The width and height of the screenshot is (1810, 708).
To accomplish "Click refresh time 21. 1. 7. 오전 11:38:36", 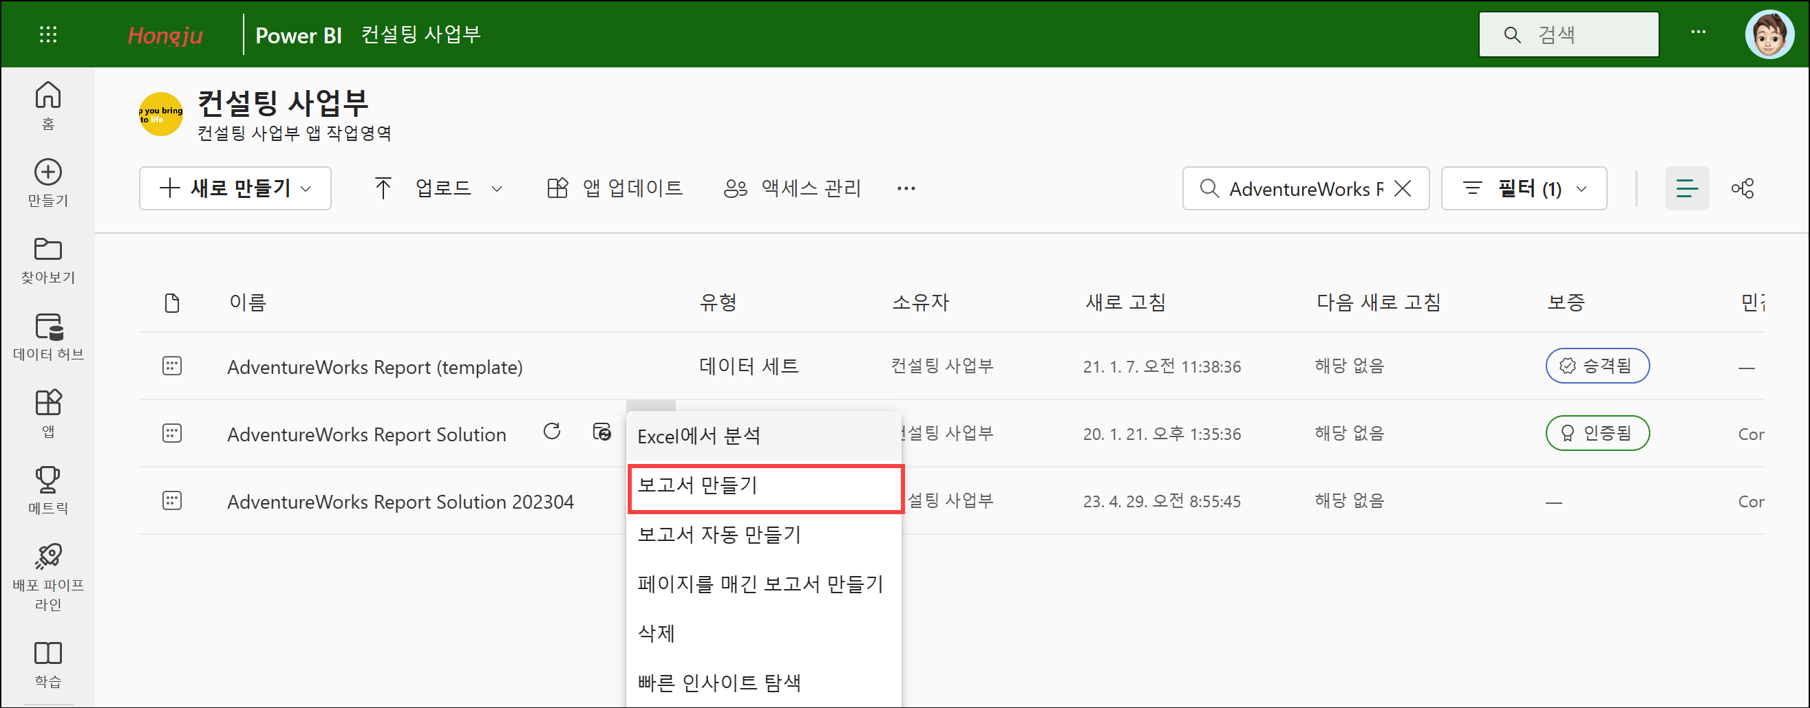I will click(1162, 366).
